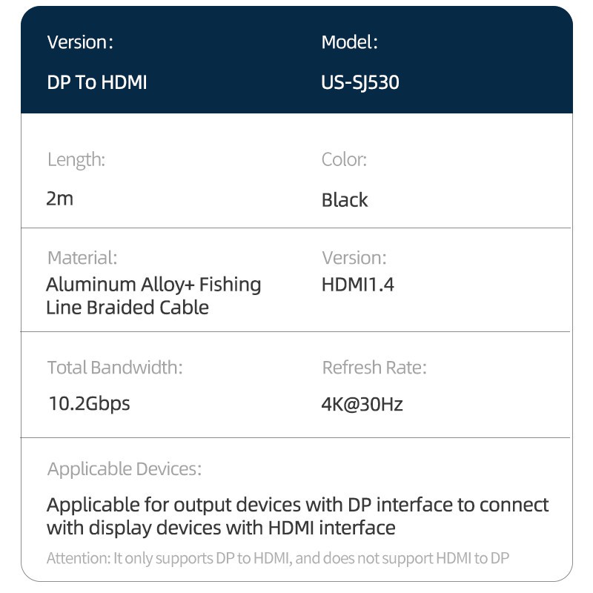Select the DP To HDMI version text

pos(97,82)
